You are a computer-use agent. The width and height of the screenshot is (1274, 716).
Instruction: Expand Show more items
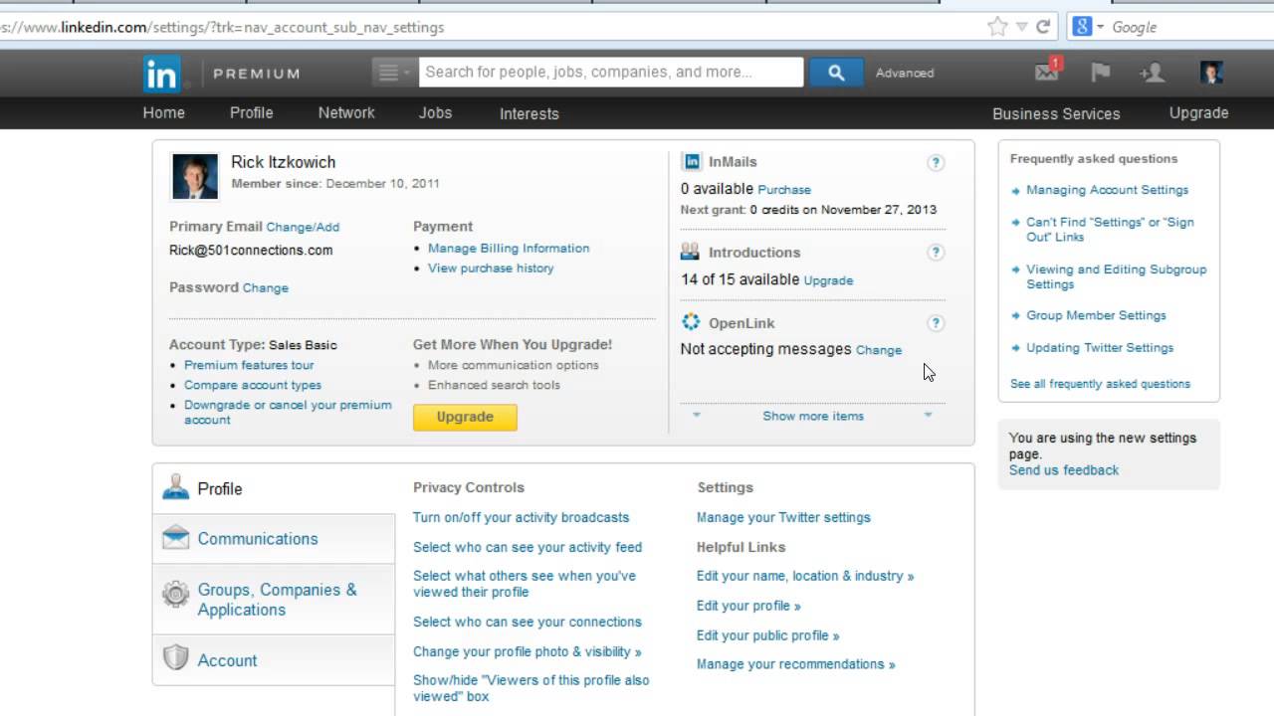coord(813,416)
